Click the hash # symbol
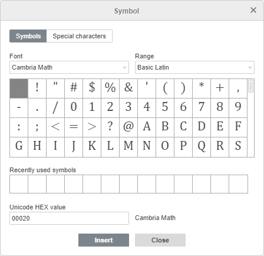Screen dimensions: 264x256 74,88
